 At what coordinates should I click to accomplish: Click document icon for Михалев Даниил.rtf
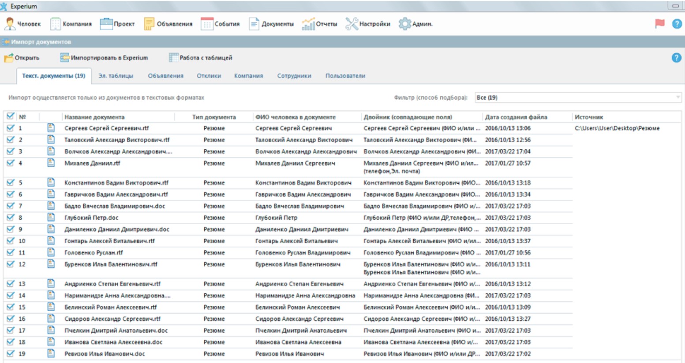pos(51,163)
